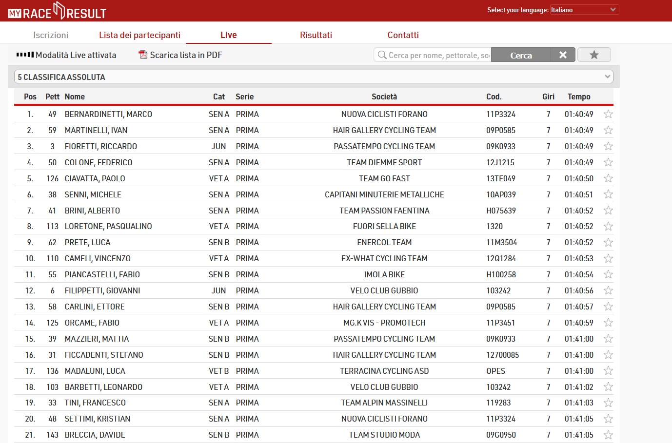This screenshot has width=672, height=443.
Task: Click the Società column header
Action: click(384, 96)
